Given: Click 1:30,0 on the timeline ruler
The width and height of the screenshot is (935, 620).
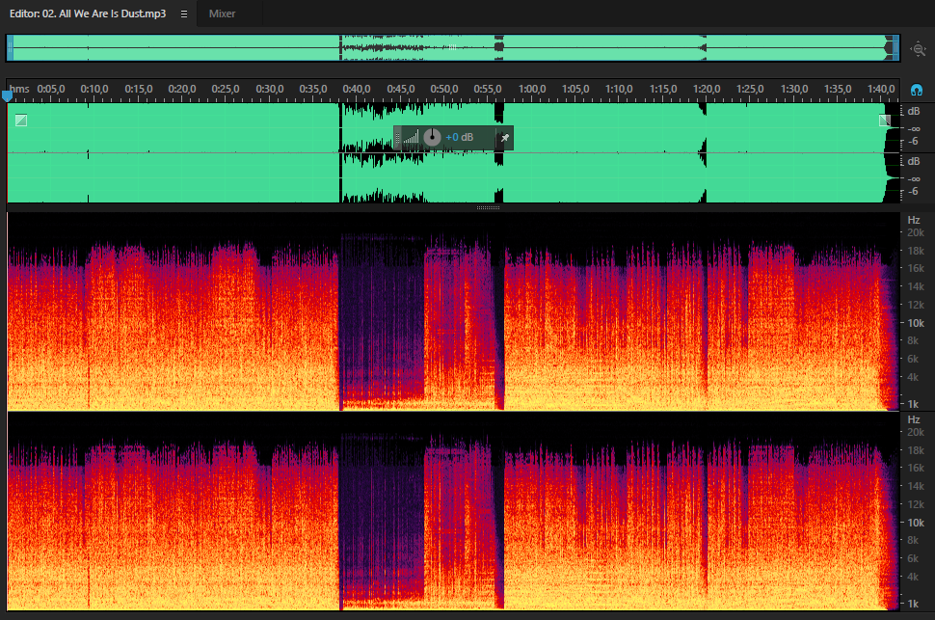Looking at the screenshot, I should (794, 89).
